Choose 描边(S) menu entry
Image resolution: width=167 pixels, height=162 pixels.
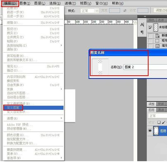tap(33, 71)
